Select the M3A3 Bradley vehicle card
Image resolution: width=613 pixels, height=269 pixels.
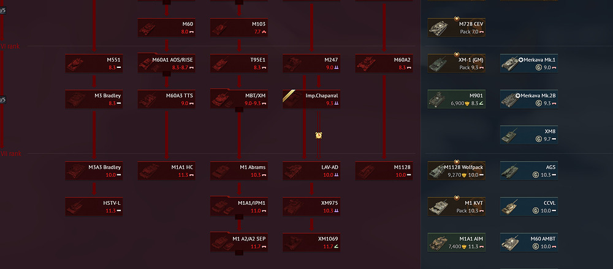click(94, 171)
